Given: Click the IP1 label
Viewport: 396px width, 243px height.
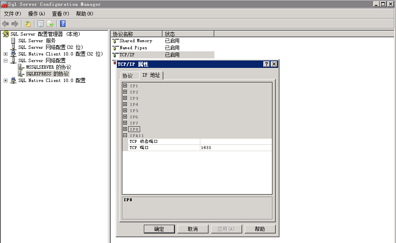Looking at the screenshot, I should click(x=134, y=86).
